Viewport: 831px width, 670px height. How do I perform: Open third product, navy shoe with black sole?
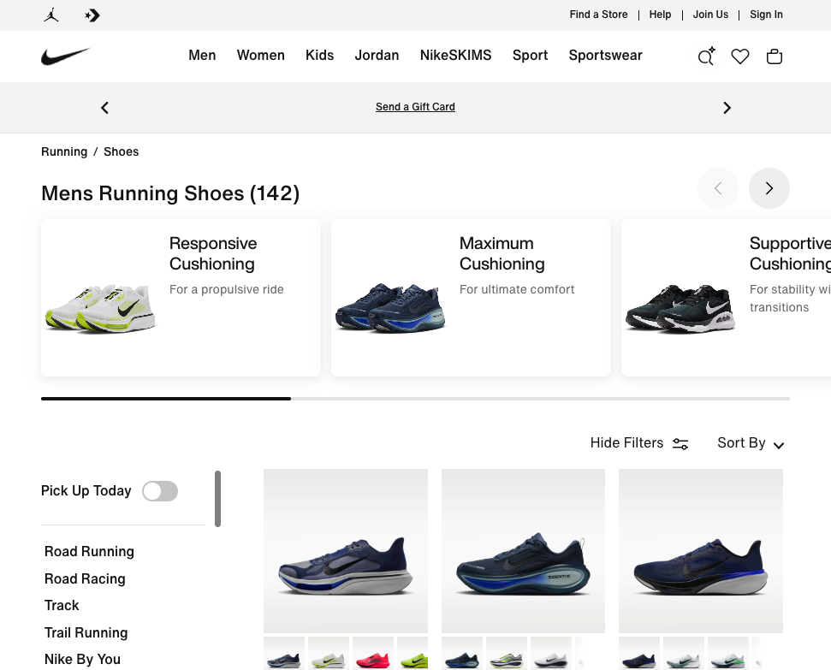pyautogui.click(x=701, y=551)
